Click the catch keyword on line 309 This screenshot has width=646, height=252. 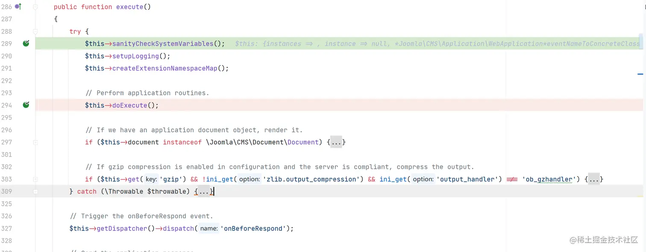tap(87, 191)
